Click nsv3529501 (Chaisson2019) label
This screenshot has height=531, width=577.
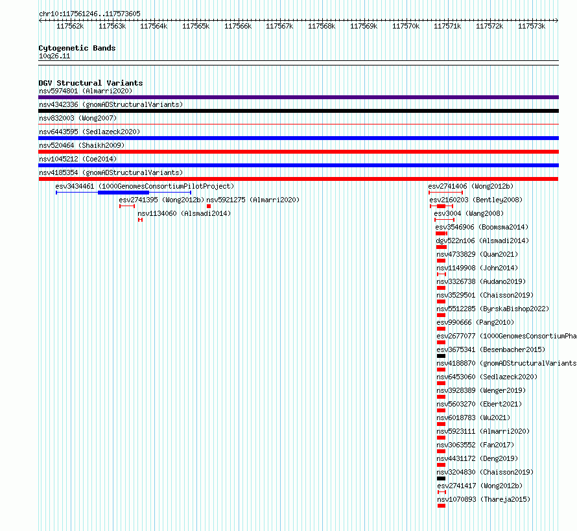click(485, 295)
